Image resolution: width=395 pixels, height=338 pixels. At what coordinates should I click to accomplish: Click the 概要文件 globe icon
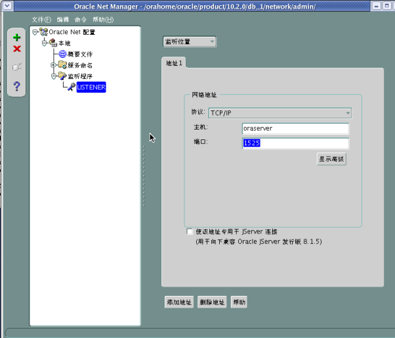click(62, 54)
